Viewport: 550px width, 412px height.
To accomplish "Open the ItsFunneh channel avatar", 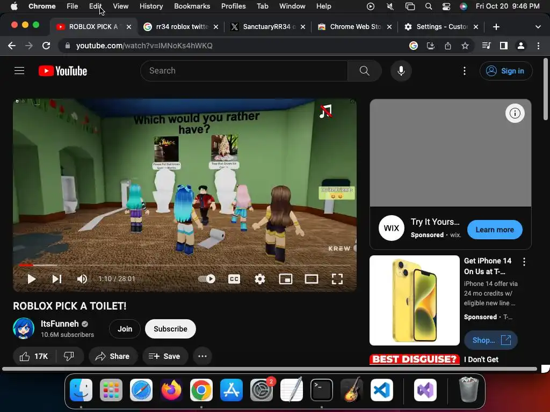I will (x=24, y=328).
